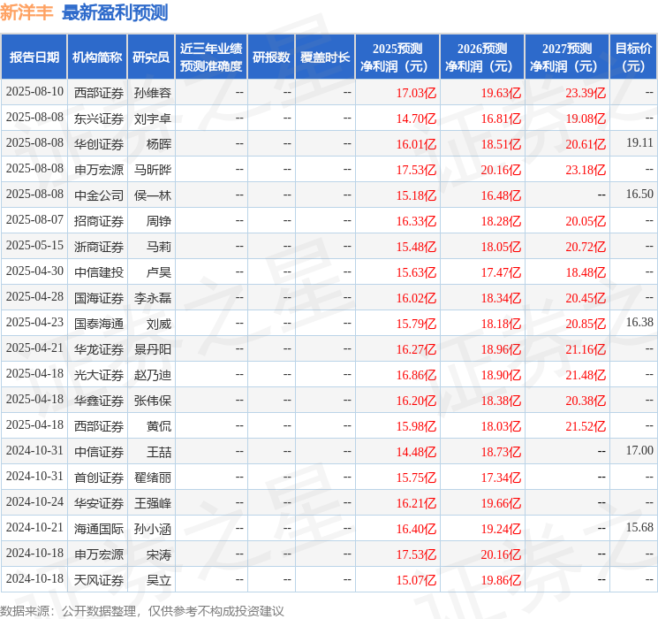
Task: Click the 2026预测净利润 column header
Action: click(481, 57)
